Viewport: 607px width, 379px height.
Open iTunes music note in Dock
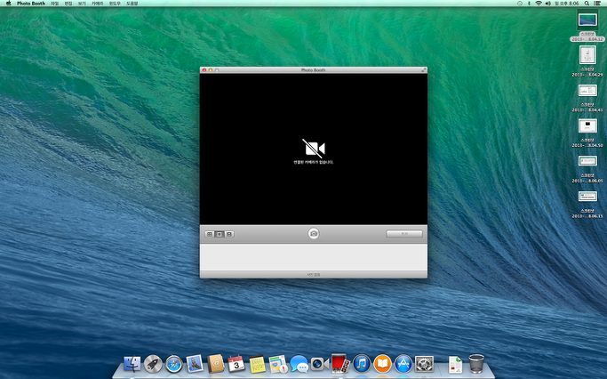tap(362, 364)
